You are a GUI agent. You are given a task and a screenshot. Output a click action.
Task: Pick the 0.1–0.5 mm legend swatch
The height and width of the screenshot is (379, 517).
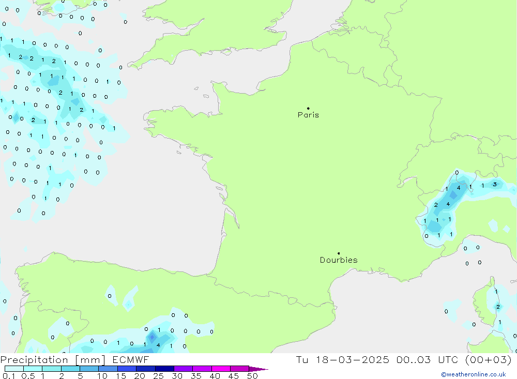click(14, 369)
